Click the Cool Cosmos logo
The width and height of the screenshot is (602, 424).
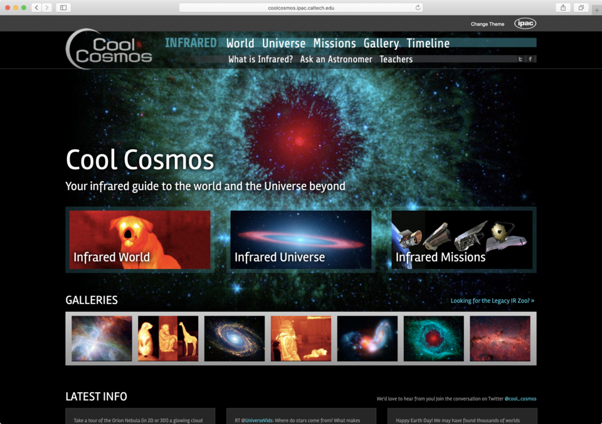[110, 49]
